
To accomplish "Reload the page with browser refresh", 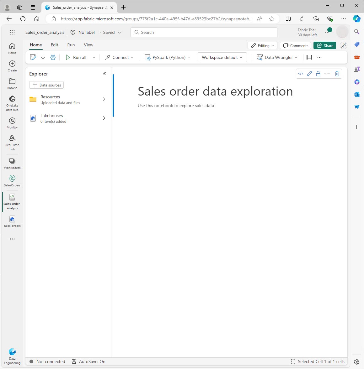I will 23,19.
